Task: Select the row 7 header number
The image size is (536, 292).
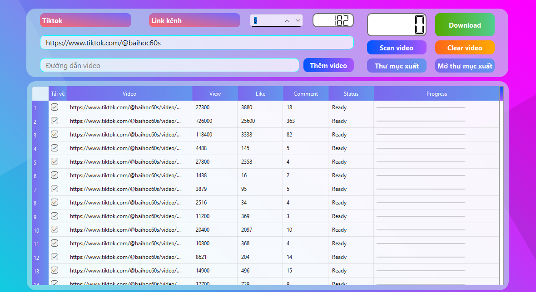Action: pos(40,190)
